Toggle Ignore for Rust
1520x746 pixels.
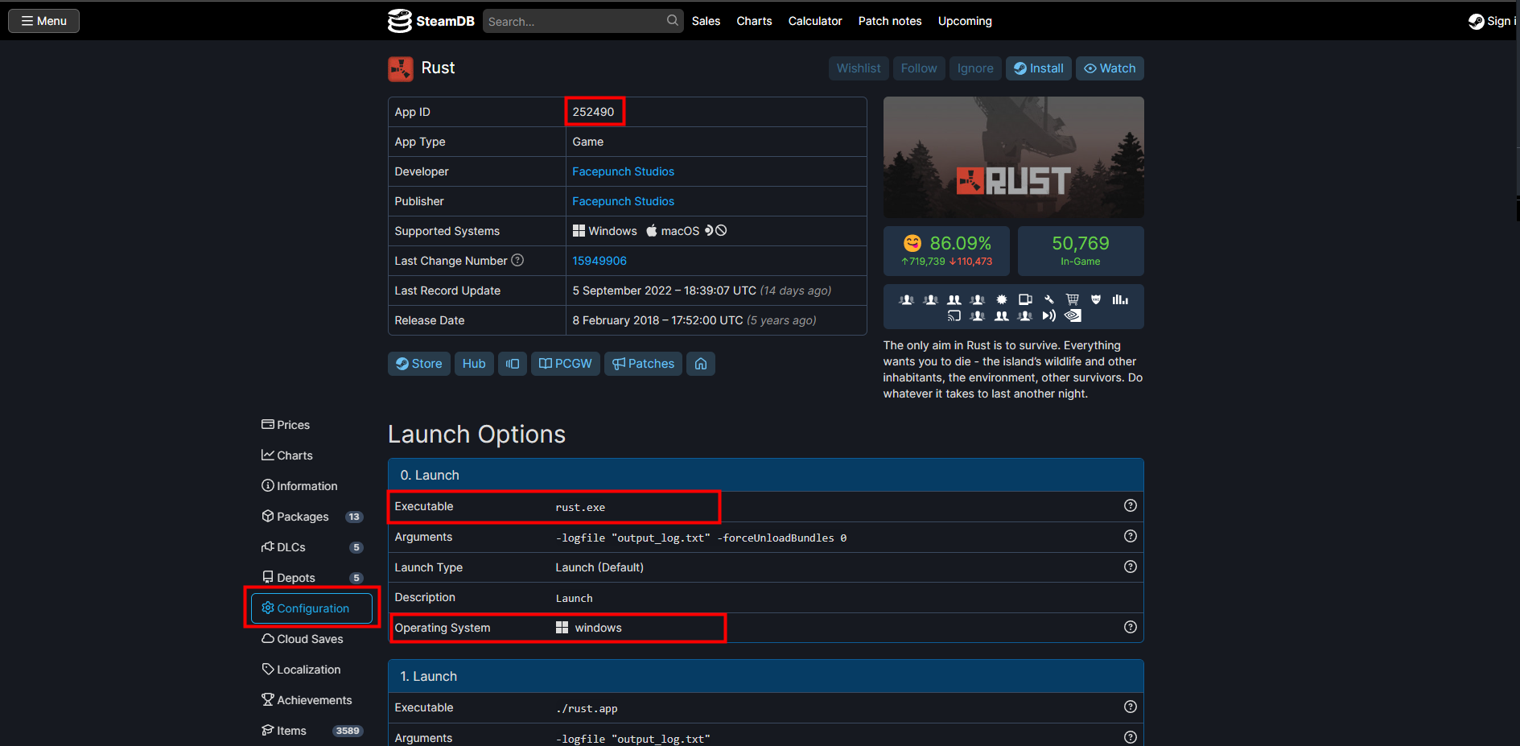[x=975, y=68]
